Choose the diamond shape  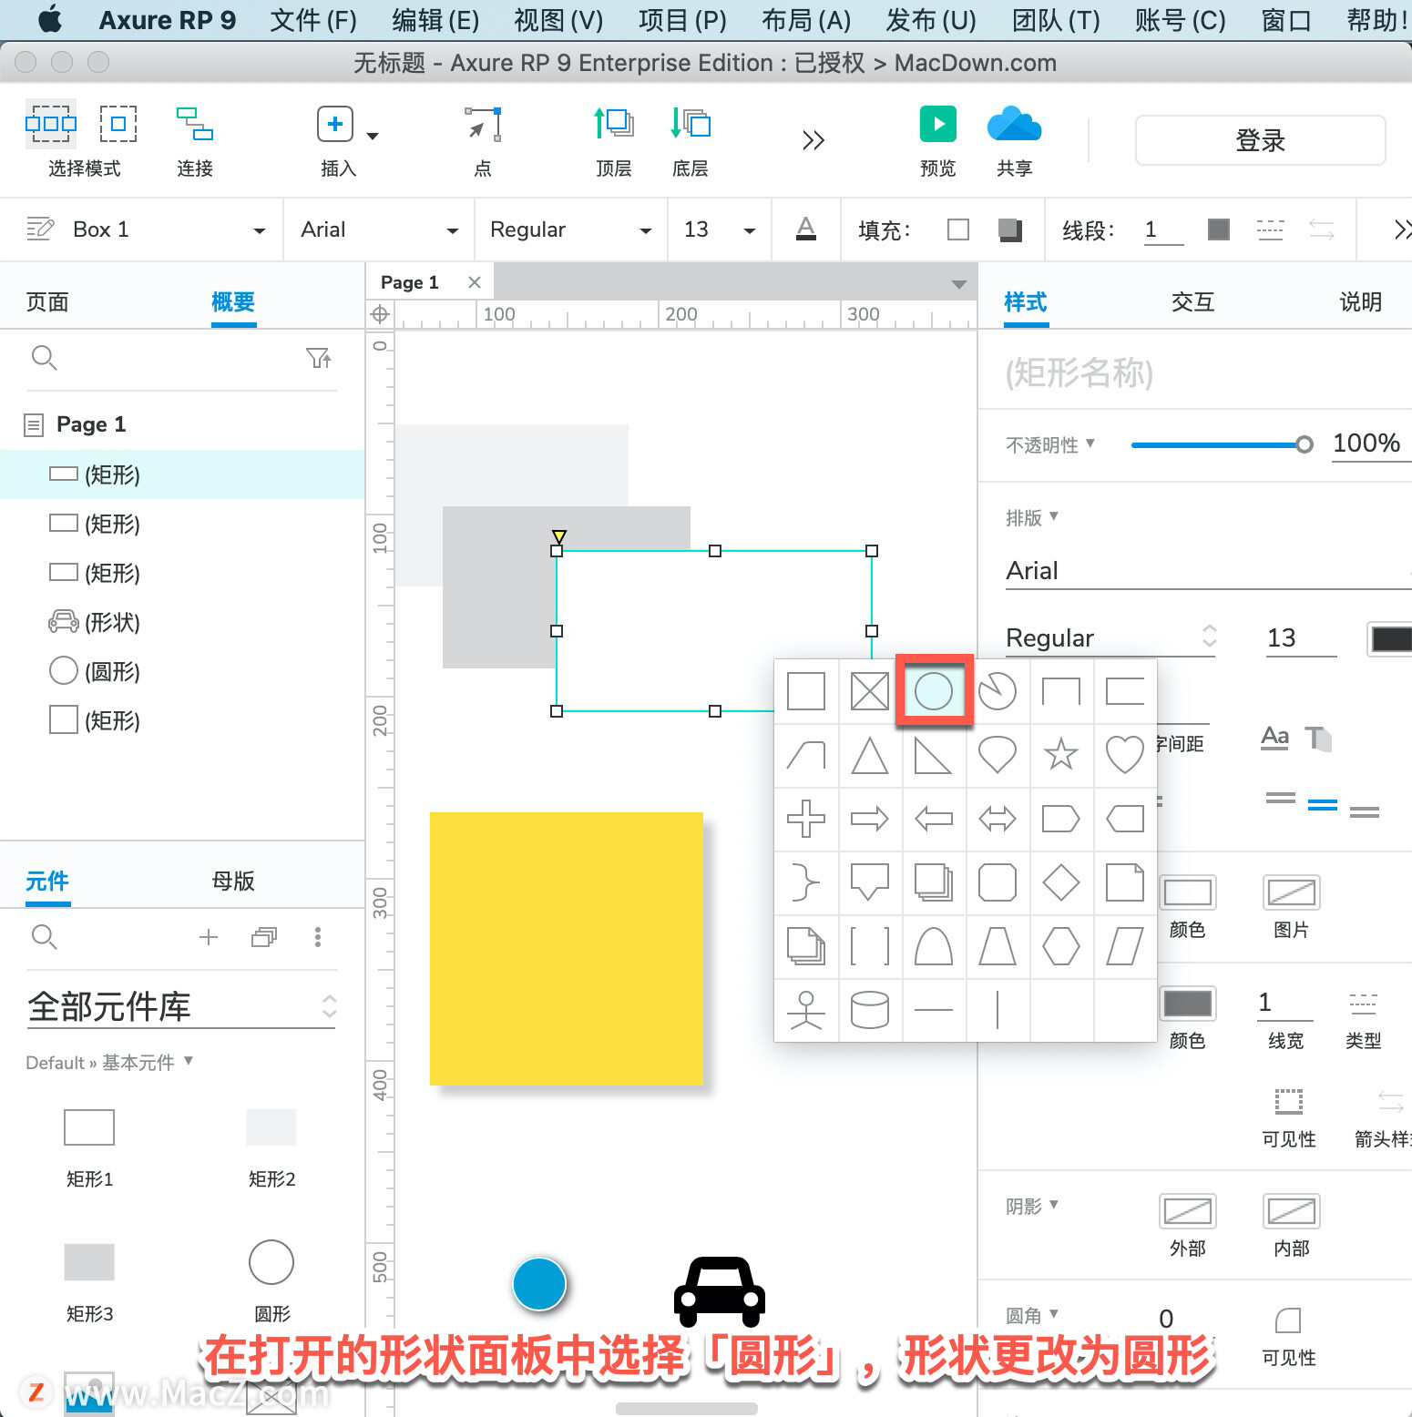(x=1061, y=882)
